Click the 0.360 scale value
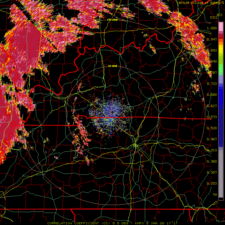Screen dimensions: 225x225 (212, 161)
